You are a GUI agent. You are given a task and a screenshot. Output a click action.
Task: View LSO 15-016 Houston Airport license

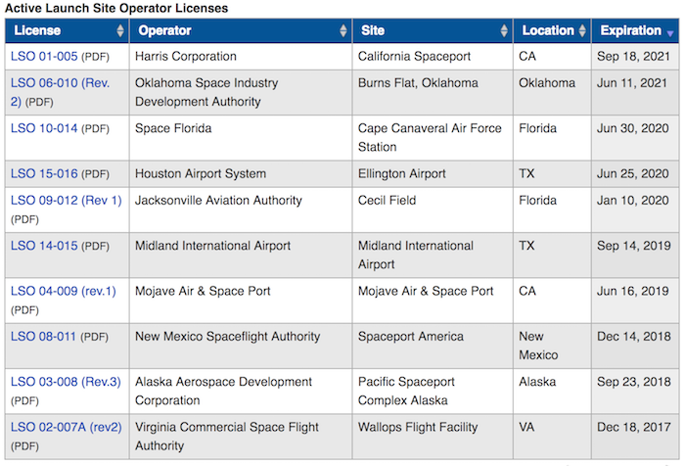pos(44,174)
